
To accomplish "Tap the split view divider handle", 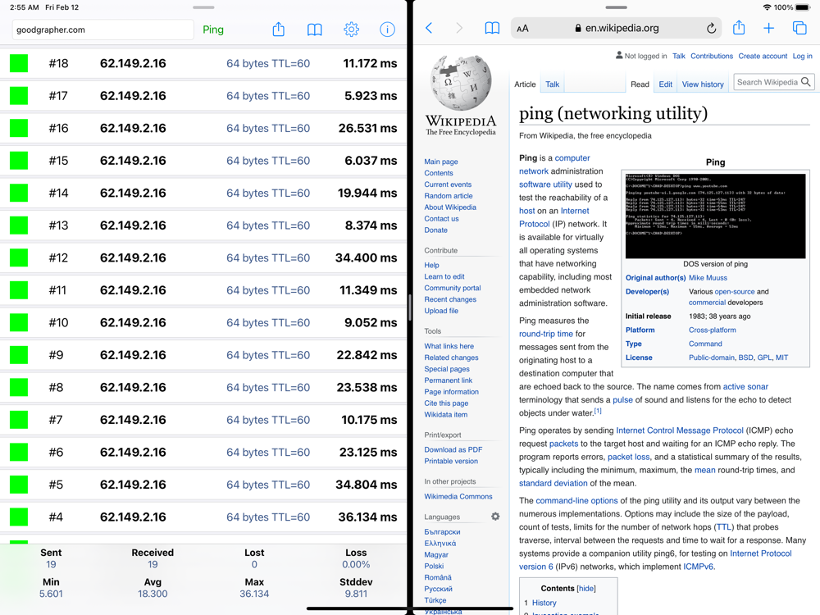I will tap(410, 307).
